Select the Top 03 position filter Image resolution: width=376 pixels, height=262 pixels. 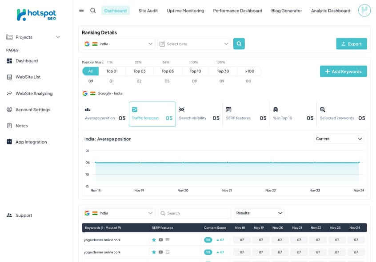pyautogui.click(x=140, y=71)
